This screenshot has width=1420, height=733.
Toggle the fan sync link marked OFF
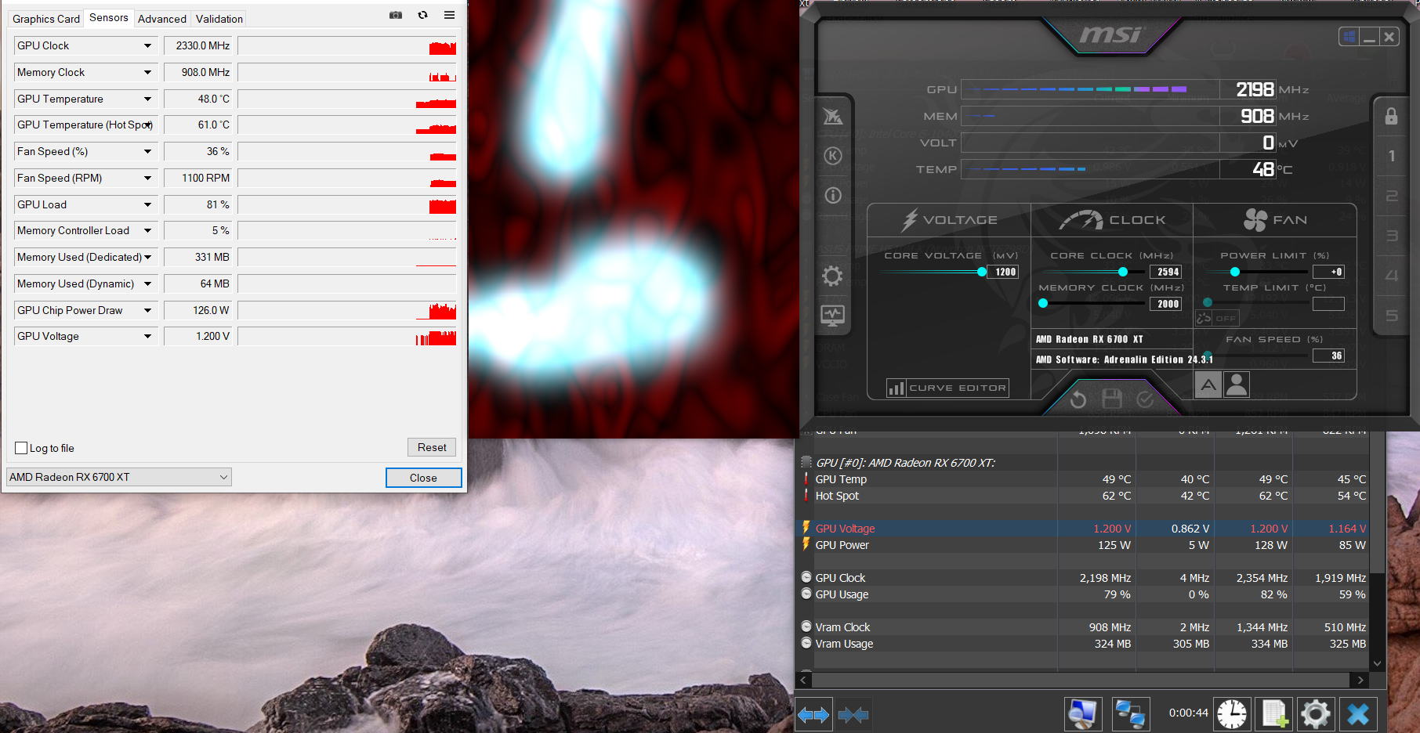click(1217, 318)
